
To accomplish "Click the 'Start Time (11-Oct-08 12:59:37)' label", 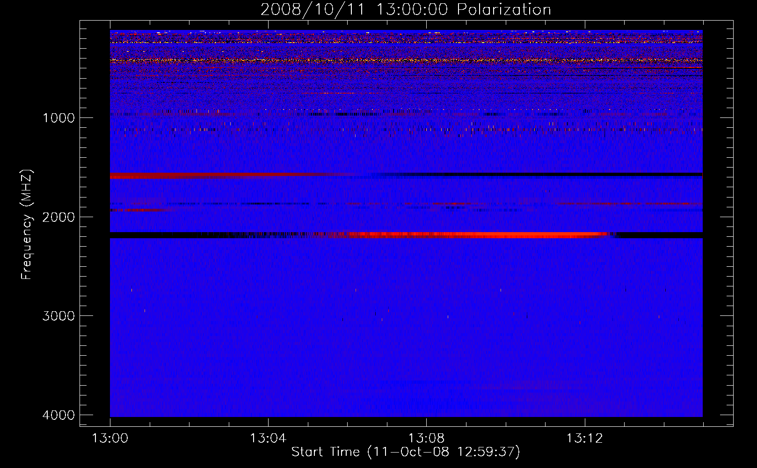I will click(406, 452).
